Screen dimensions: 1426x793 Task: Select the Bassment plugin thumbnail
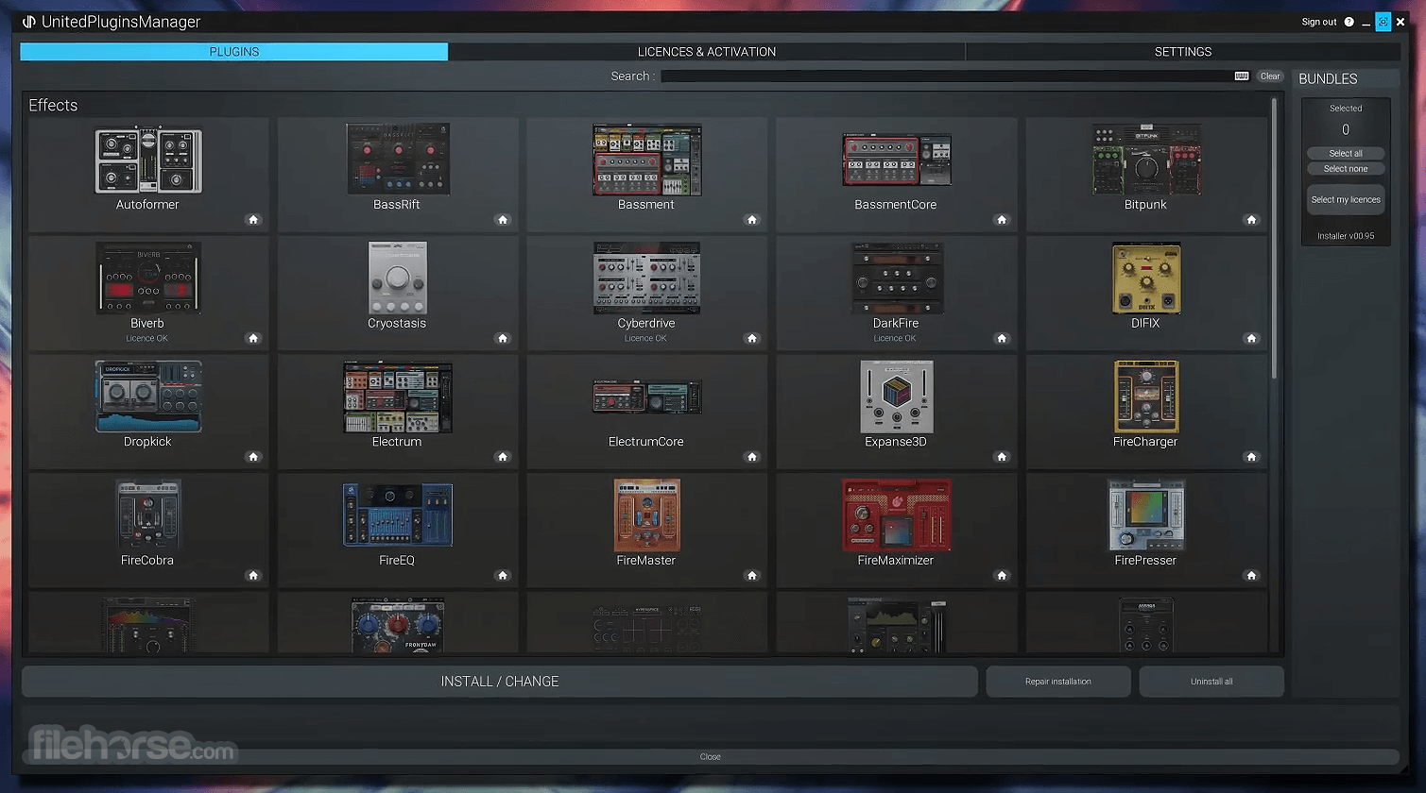[x=647, y=160]
